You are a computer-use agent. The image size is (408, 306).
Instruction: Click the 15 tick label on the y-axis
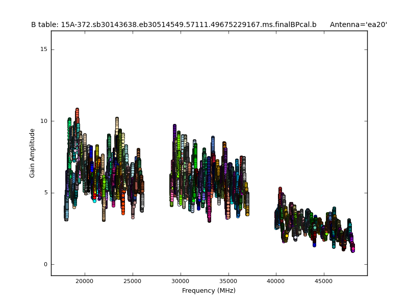43,49
